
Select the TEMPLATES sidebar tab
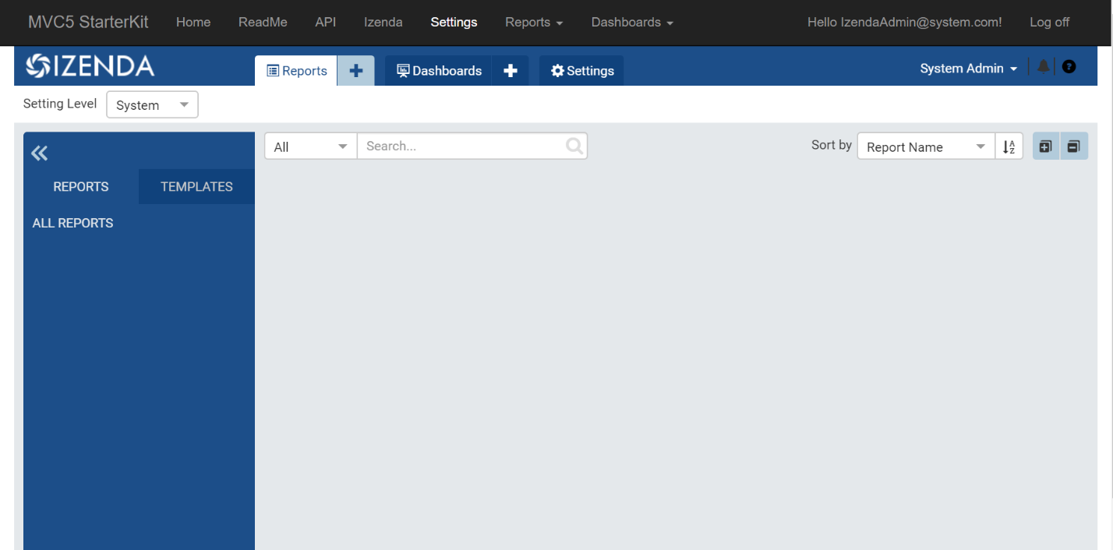click(196, 187)
